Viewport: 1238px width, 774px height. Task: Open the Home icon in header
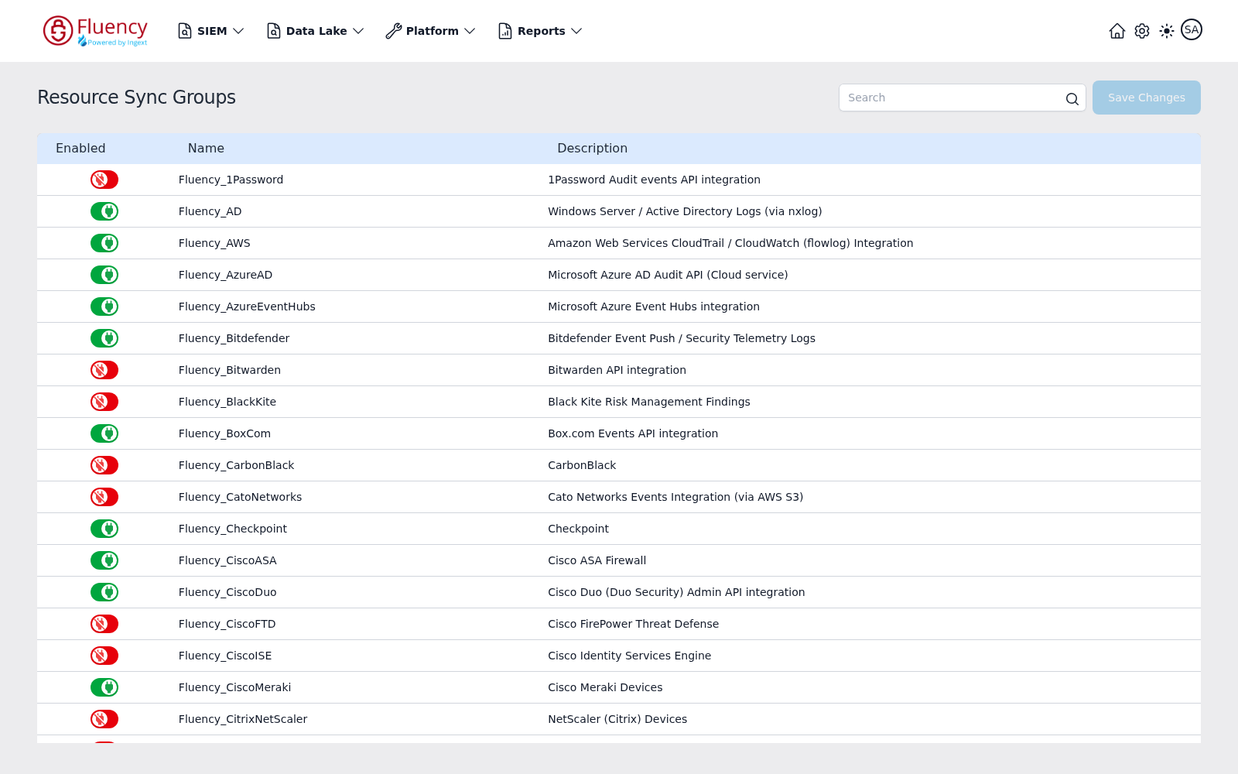[1117, 31]
